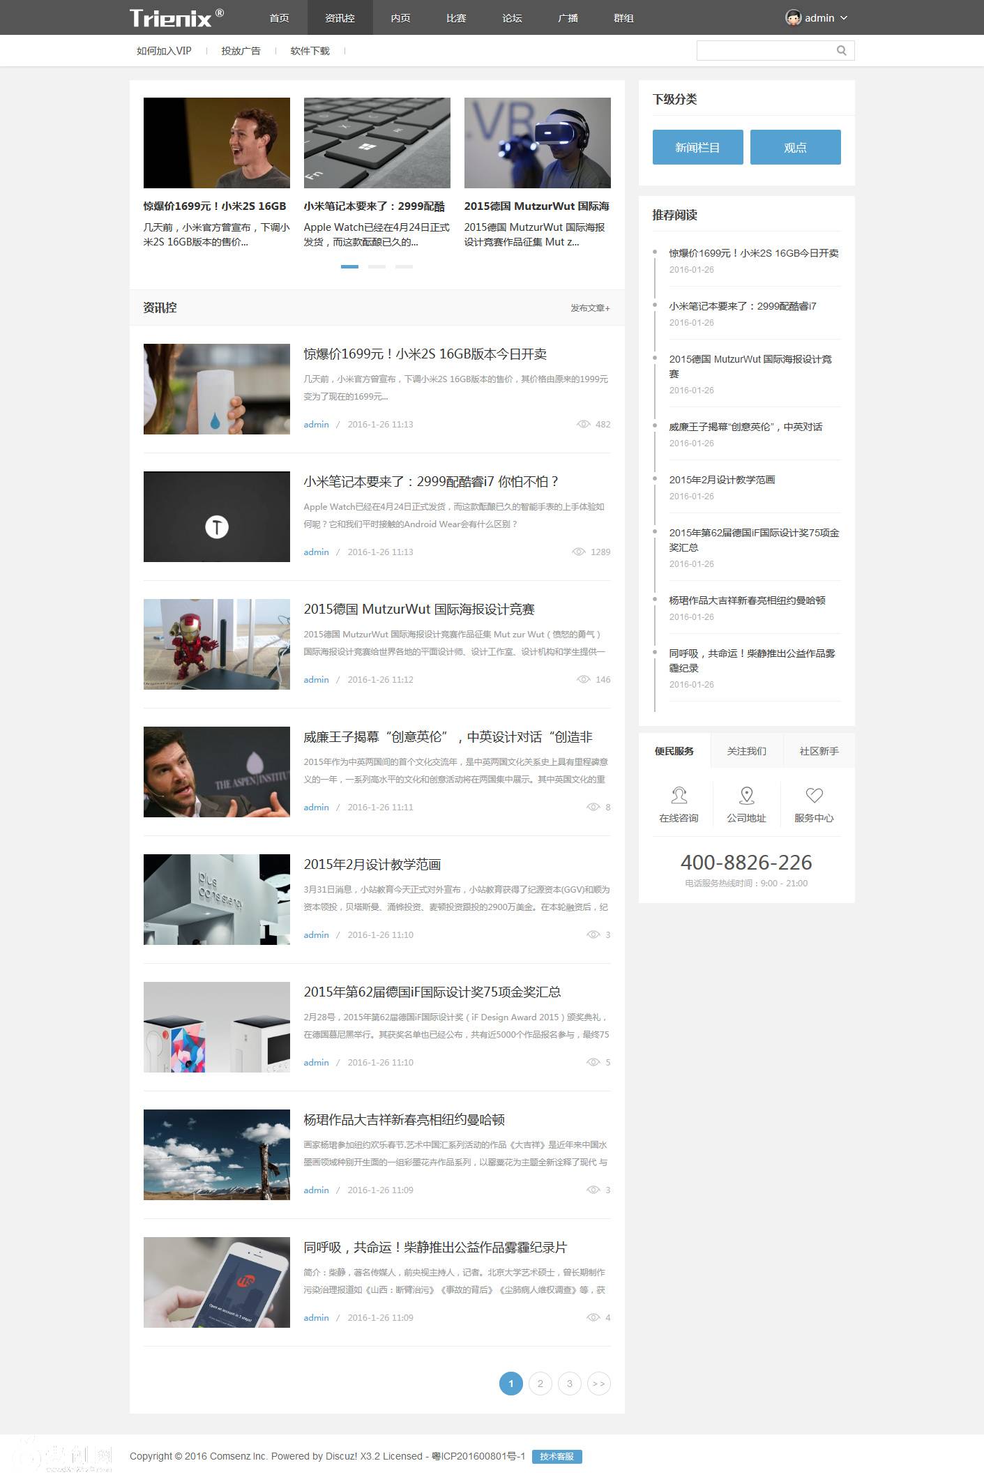Click the admin avatar icon
984x1477 pixels.
[x=793, y=18]
